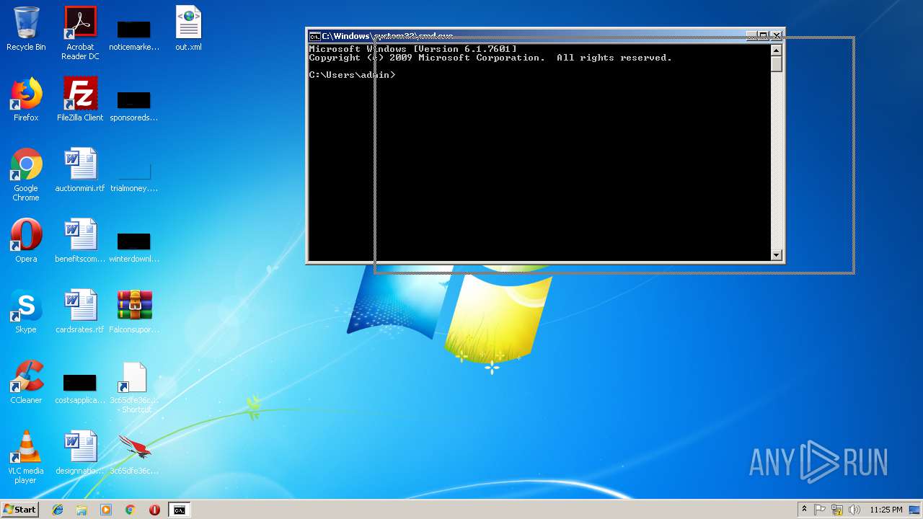Screen dimensions: 923x519
Task: Select auctionmini.rtf document
Action: [80, 170]
